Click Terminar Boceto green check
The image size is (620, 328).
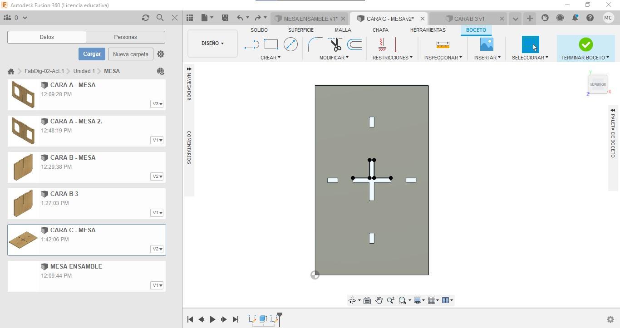click(x=586, y=44)
